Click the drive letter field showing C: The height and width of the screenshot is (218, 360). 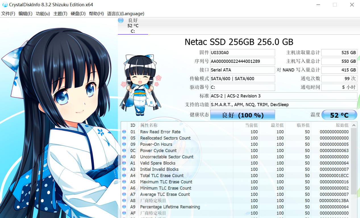[x=243, y=87]
